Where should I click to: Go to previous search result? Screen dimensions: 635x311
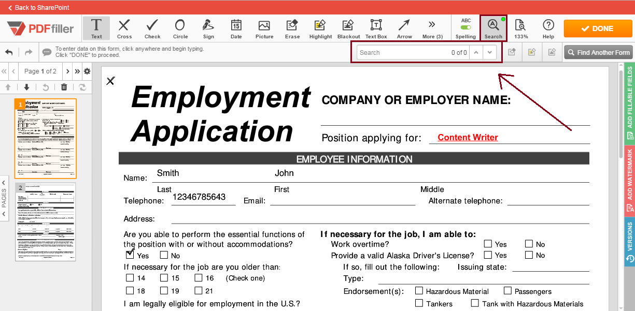pos(476,52)
